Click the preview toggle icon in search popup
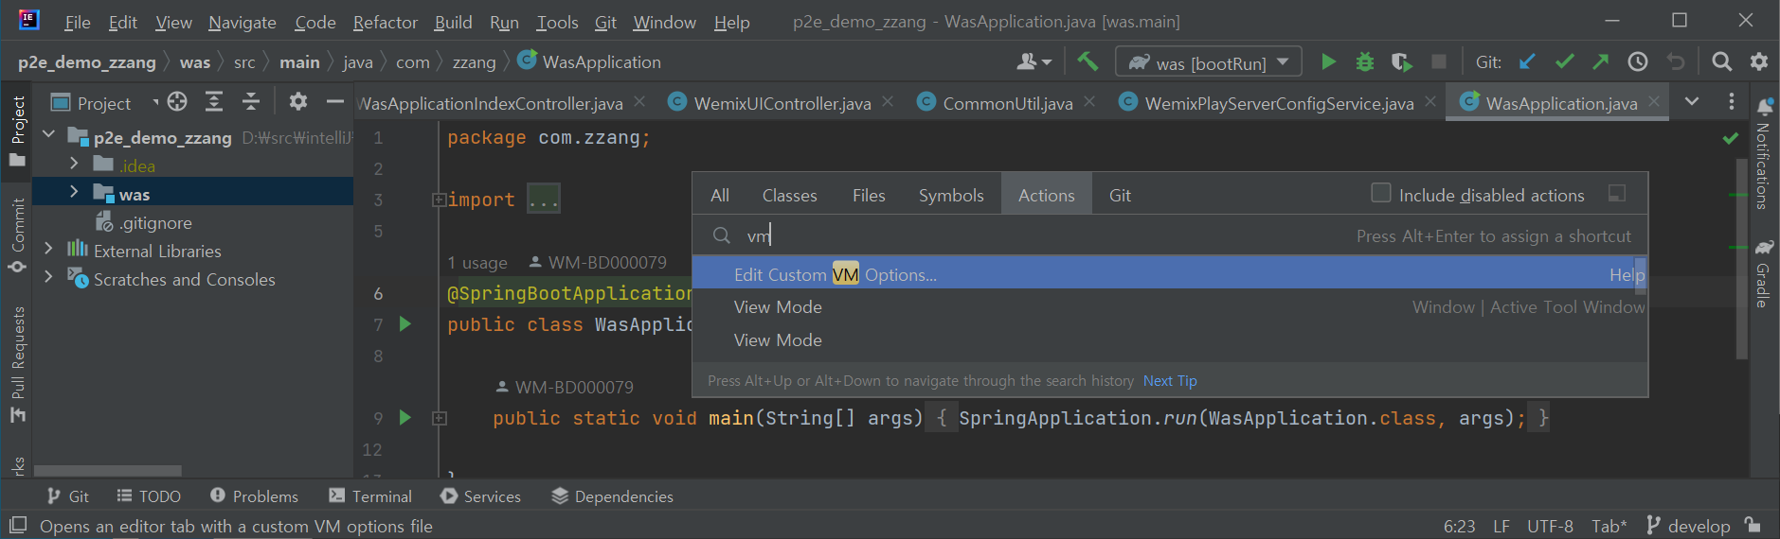1780x539 pixels. (1617, 194)
